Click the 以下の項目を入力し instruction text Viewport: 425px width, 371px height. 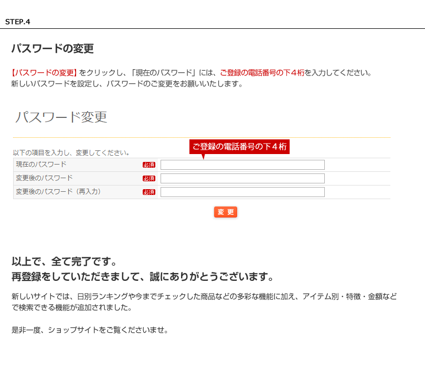point(71,153)
